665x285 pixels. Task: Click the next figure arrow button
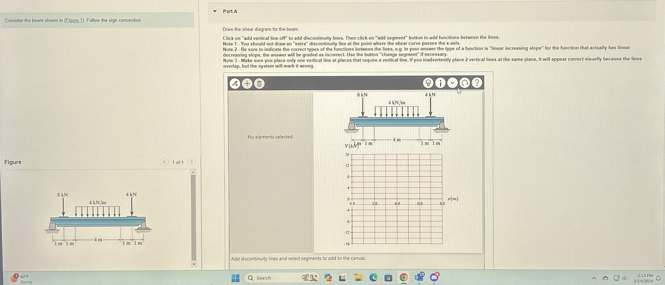click(192, 161)
